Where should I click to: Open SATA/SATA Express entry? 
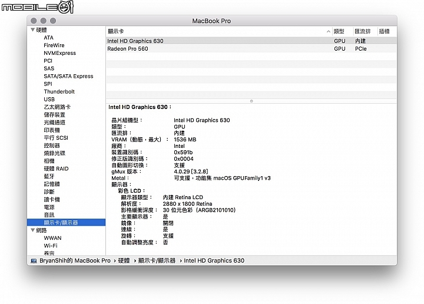(x=68, y=76)
